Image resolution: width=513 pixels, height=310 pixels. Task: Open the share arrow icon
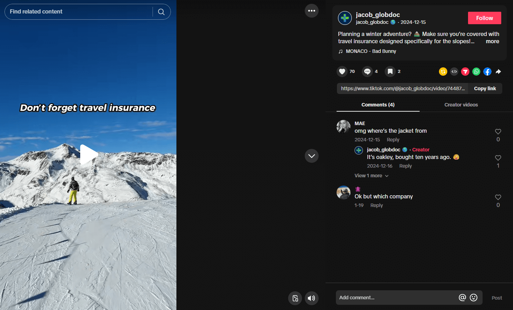pyautogui.click(x=498, y=72)
